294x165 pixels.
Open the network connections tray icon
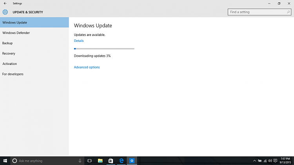(265, 161)
